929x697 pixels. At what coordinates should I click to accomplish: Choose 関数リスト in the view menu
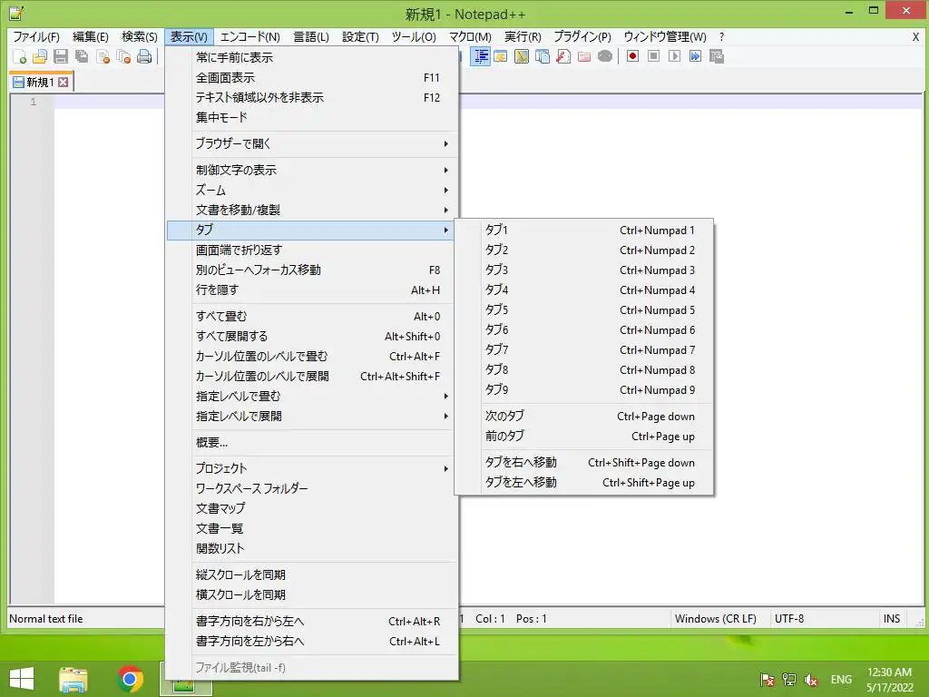(312, 548)
